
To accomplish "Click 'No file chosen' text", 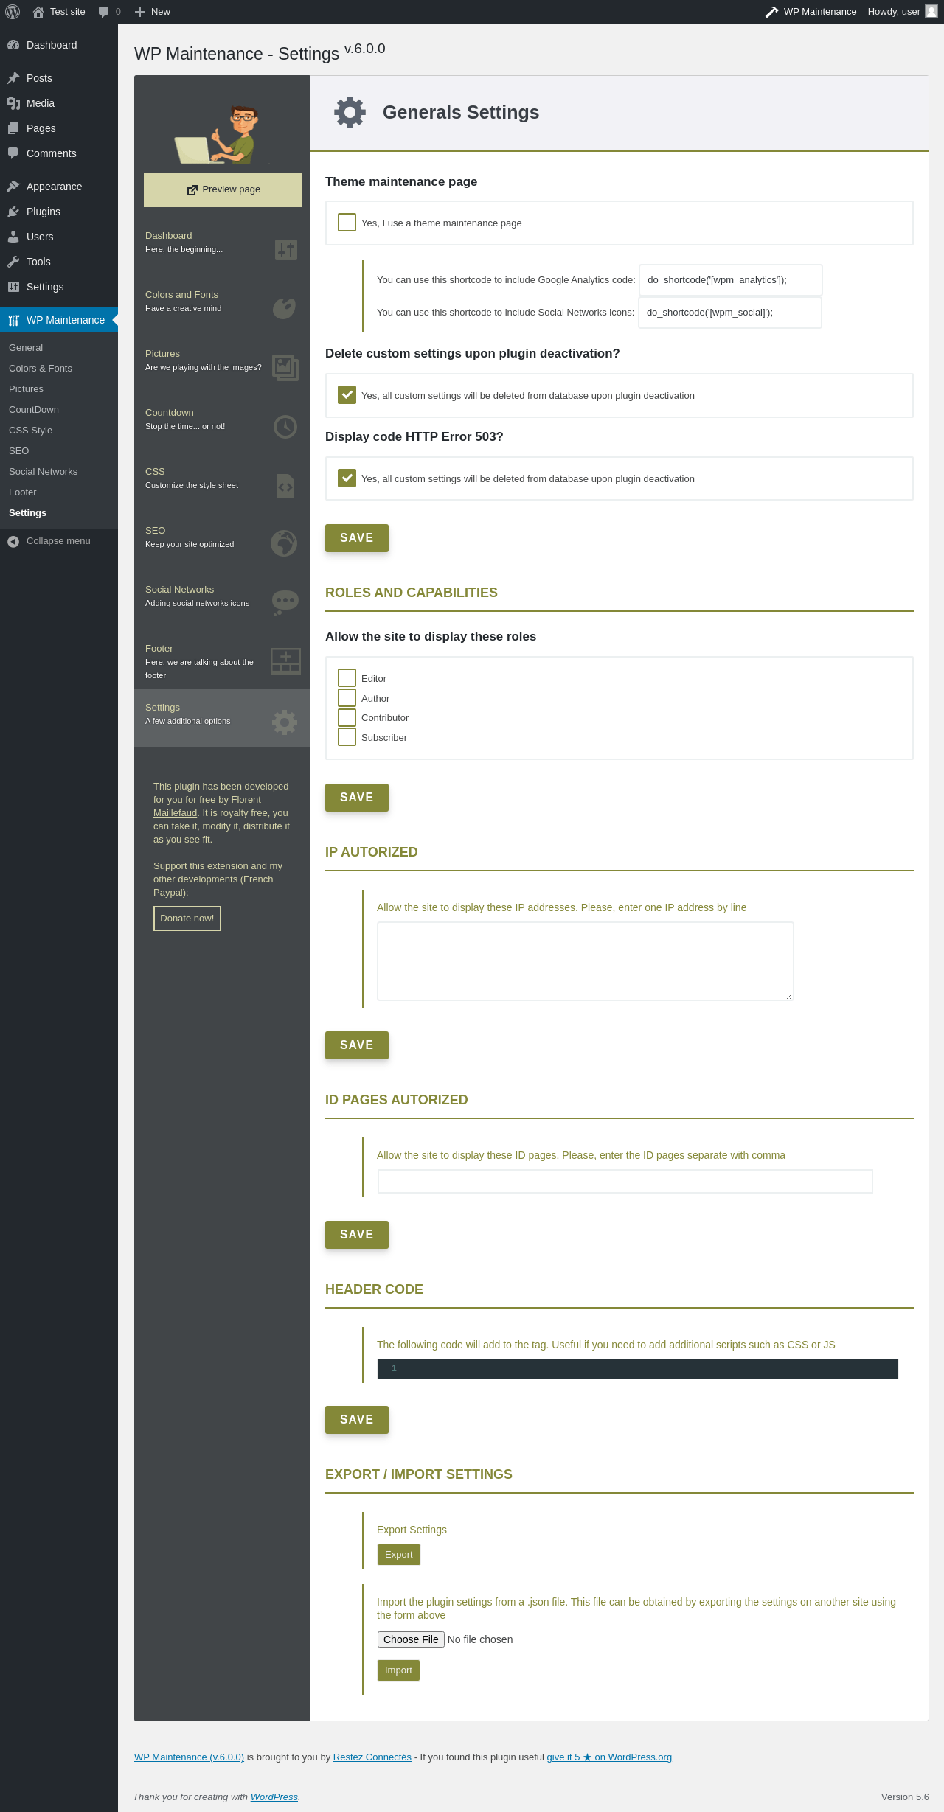I will tap(480, 1639).
